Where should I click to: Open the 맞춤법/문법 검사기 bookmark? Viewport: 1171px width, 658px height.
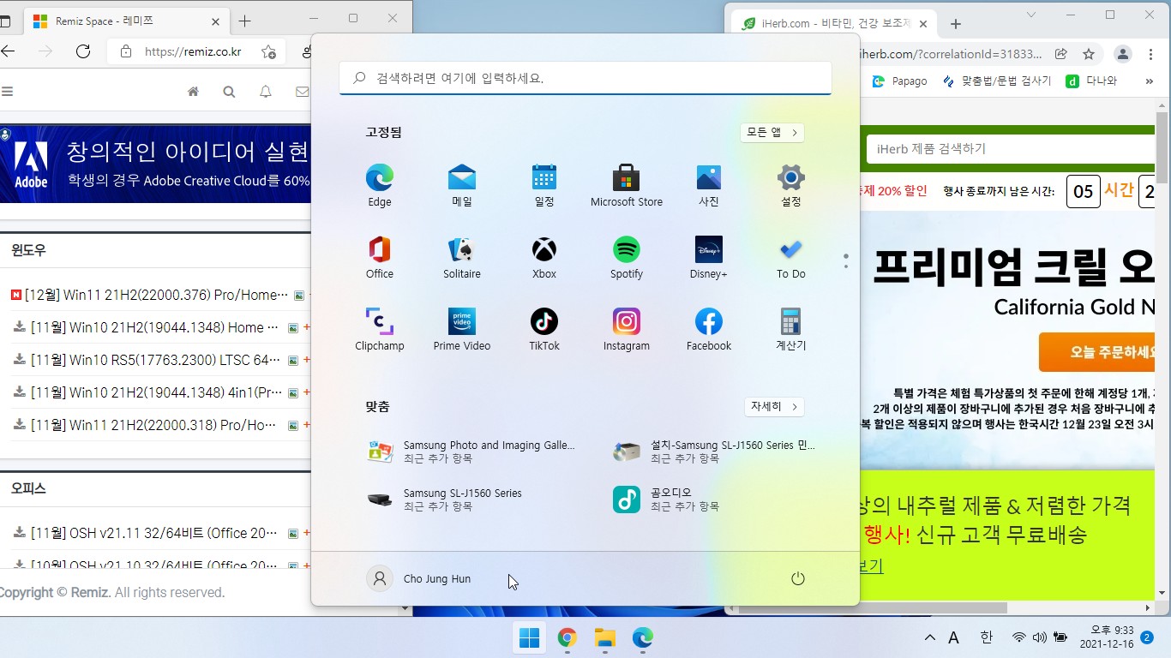996,81
